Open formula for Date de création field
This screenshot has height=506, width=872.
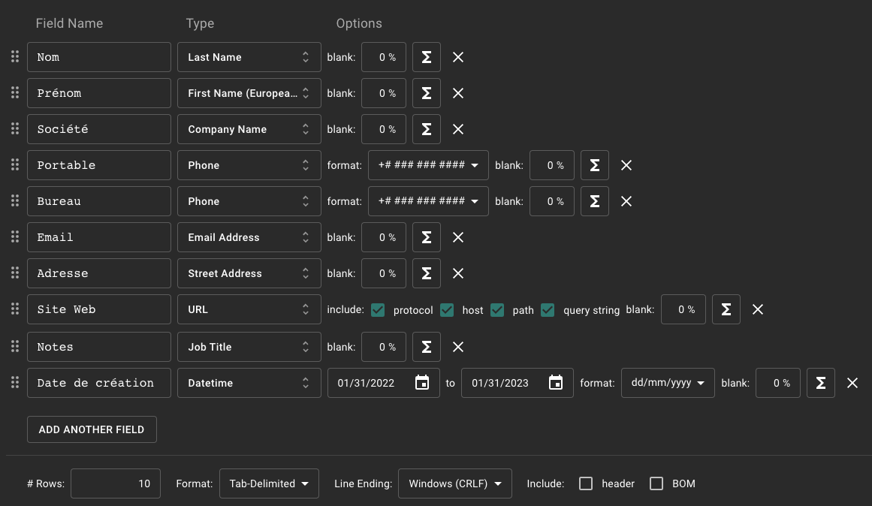[820, 383]
